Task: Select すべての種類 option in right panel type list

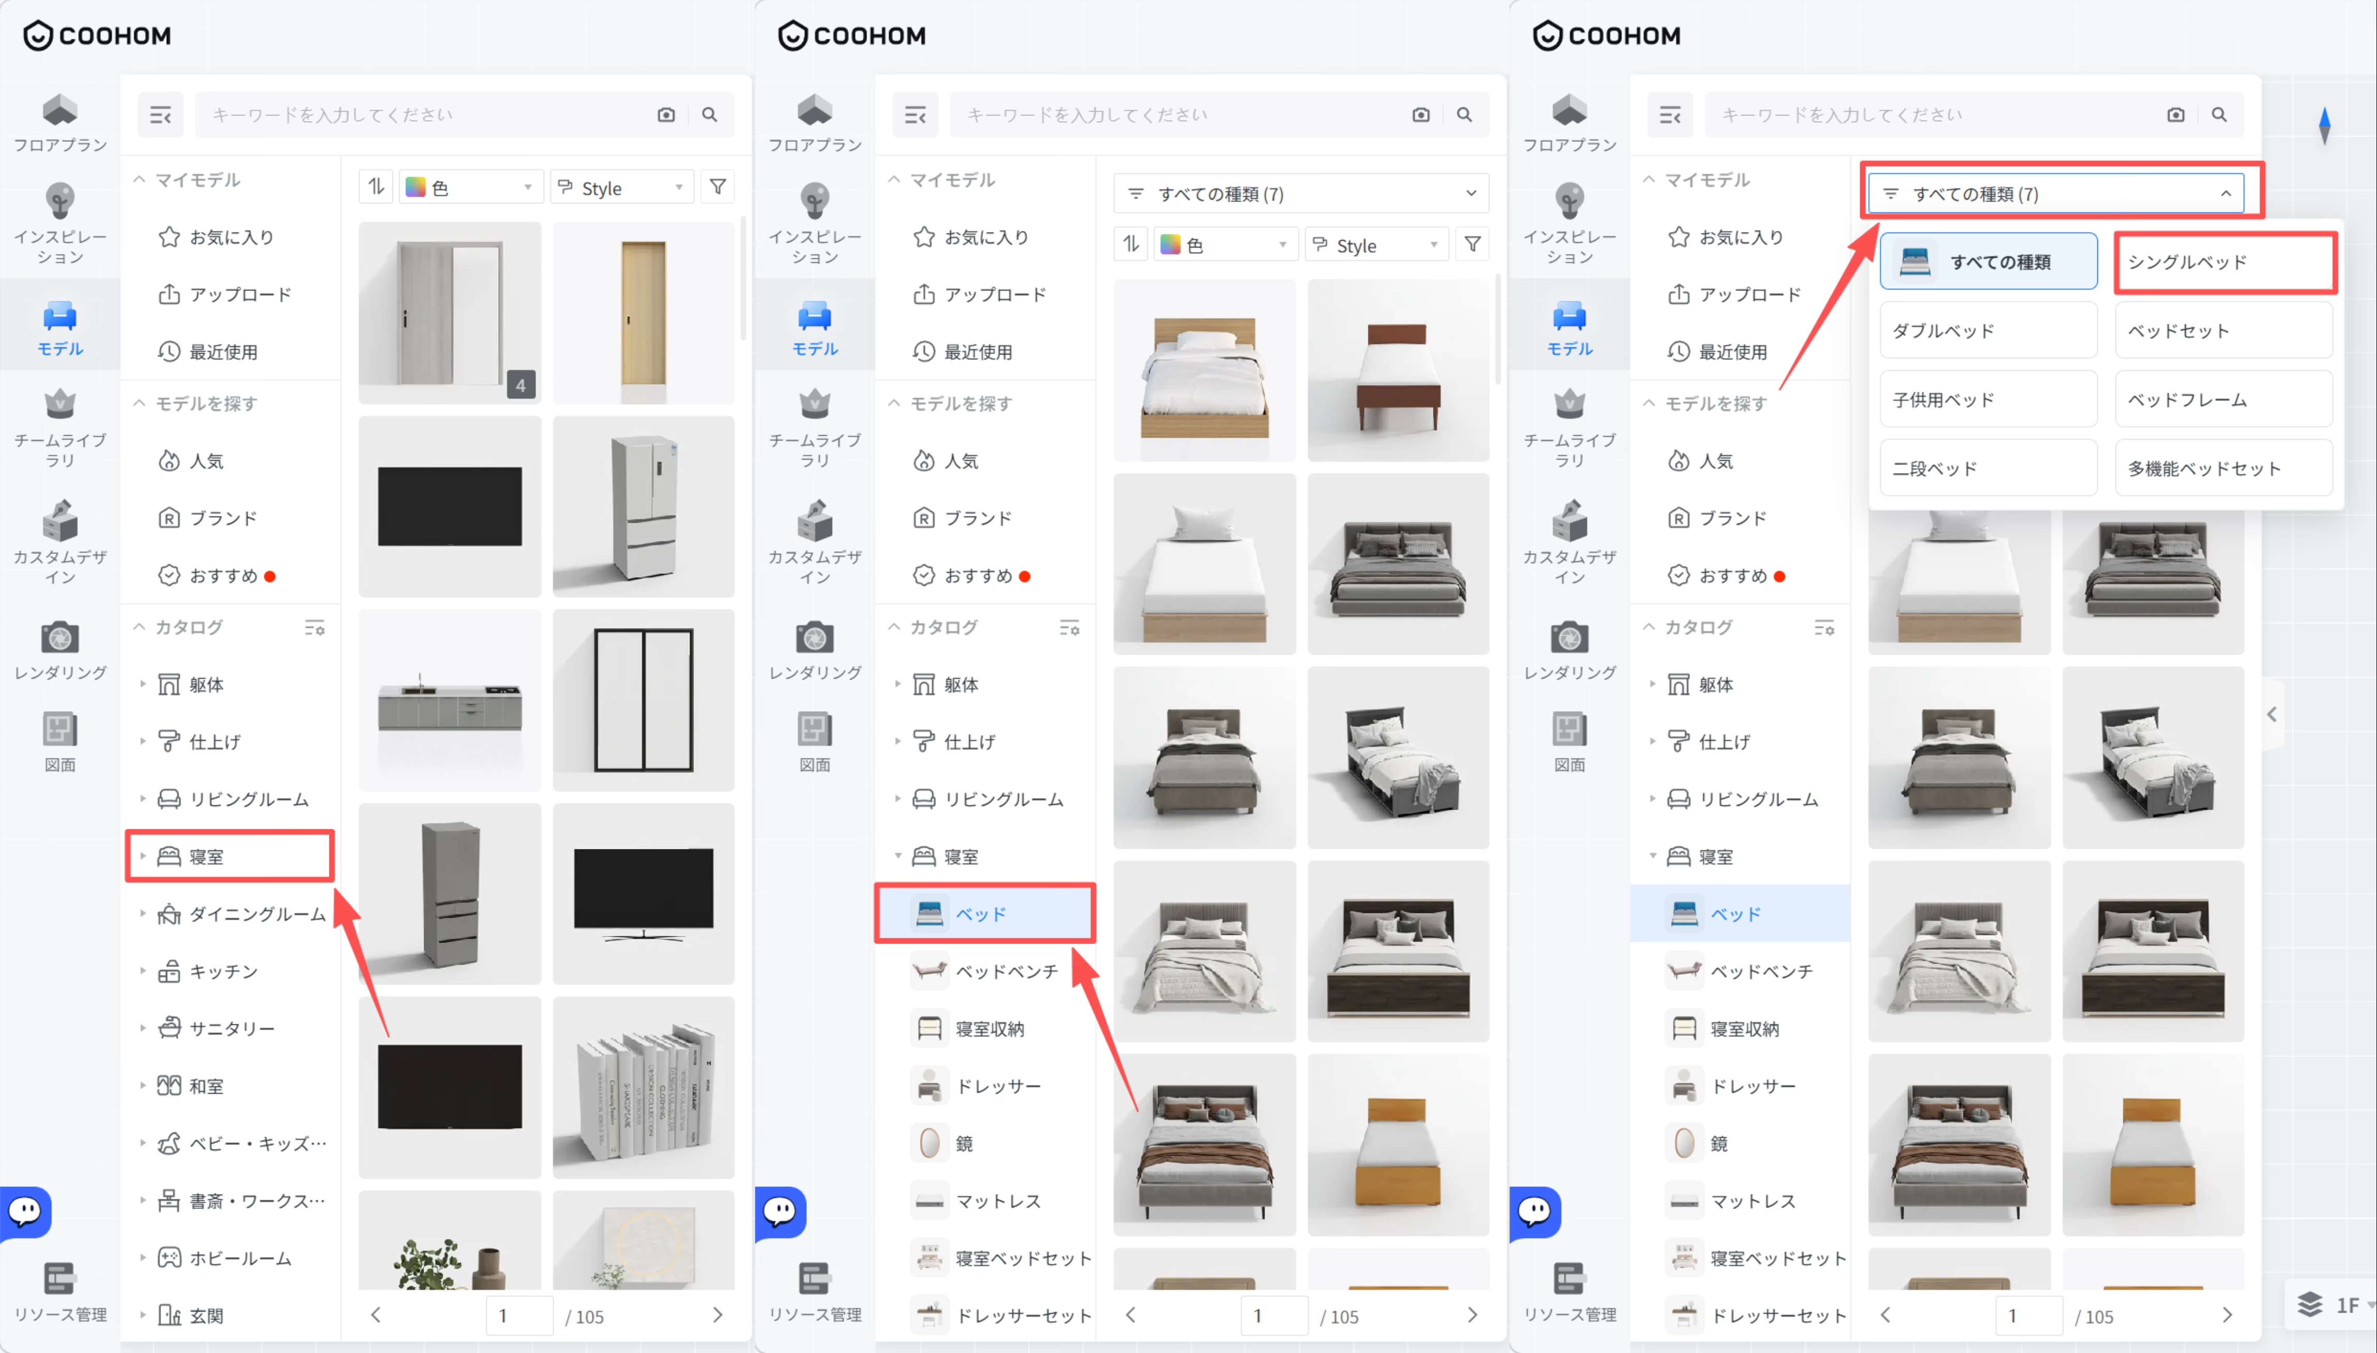Action: pyautogui.click(x=1989, y=262)
